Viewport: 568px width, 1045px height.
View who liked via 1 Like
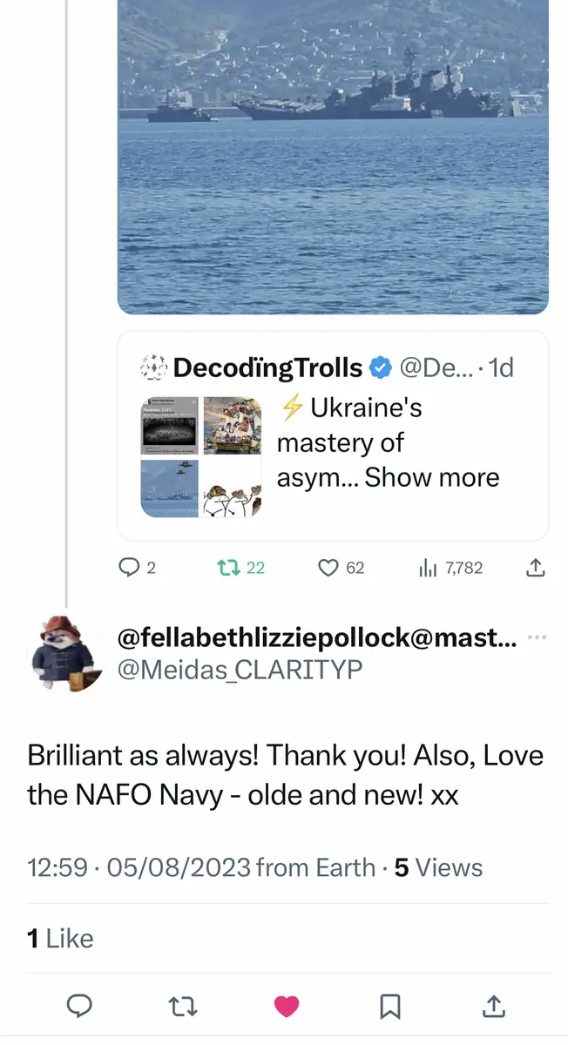[60, 938]
